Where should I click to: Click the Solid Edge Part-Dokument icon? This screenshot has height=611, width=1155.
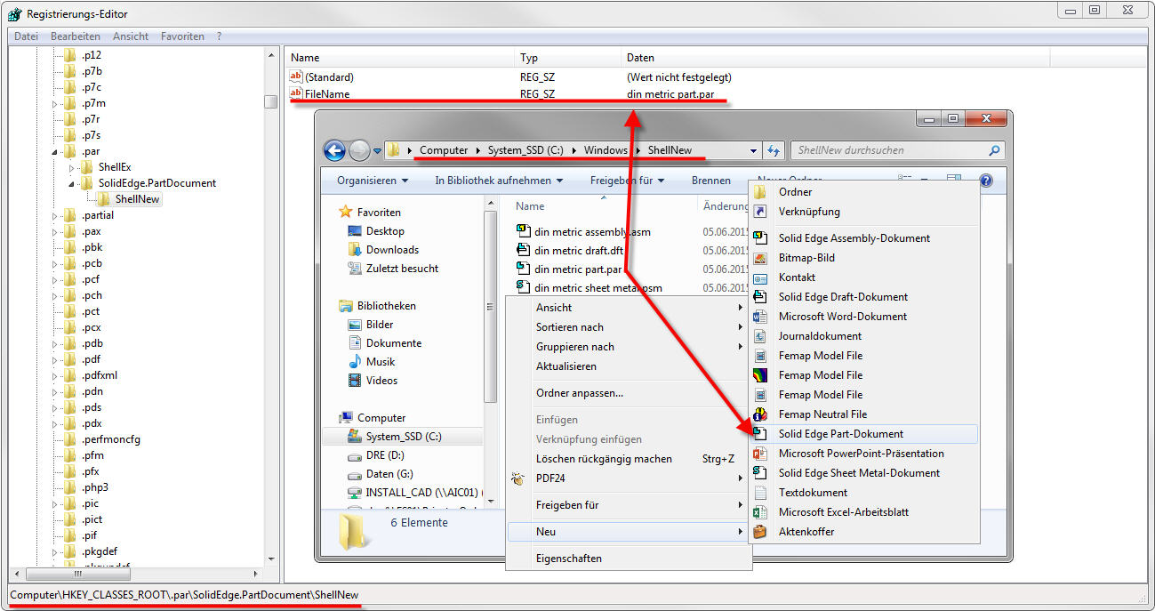[760, 434]
